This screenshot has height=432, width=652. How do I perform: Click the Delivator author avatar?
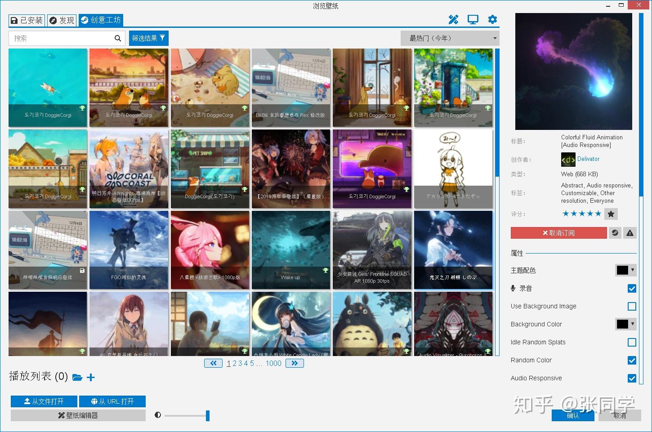coord(568,160)
